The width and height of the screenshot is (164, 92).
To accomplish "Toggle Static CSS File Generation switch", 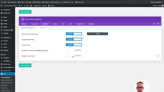I will click(x=74, y=34).
